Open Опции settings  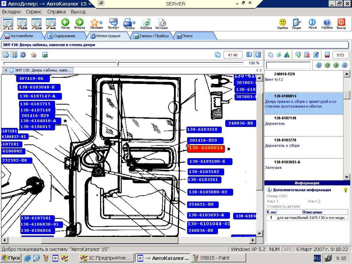click(x=297, y=24)
